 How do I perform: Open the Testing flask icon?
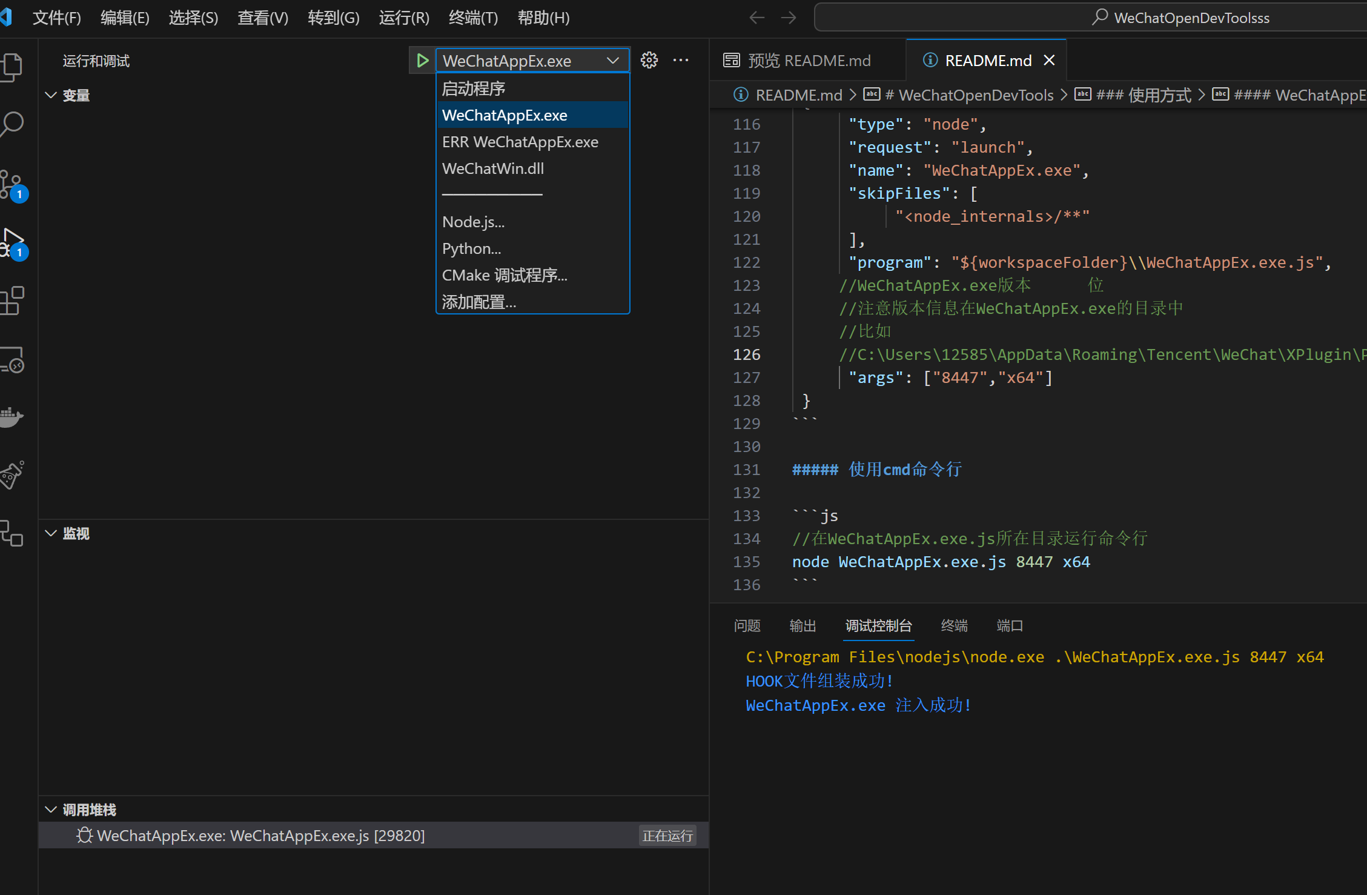click(12, 474)
